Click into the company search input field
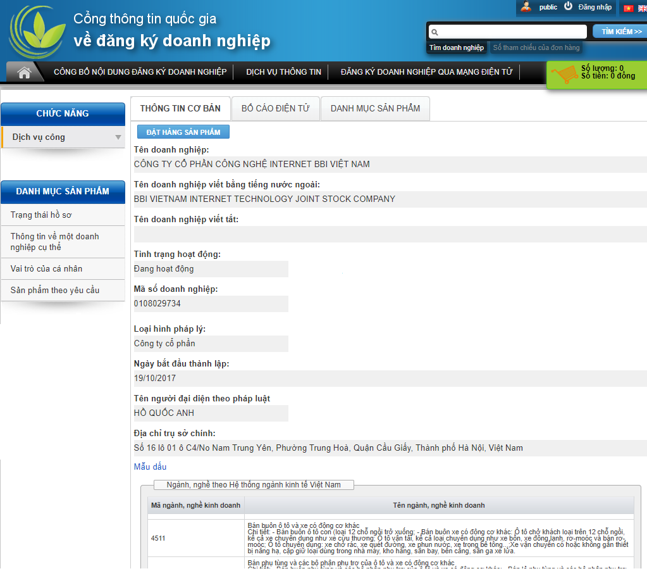647x571 pixels. pyautogui.click(x=512, y=32)
